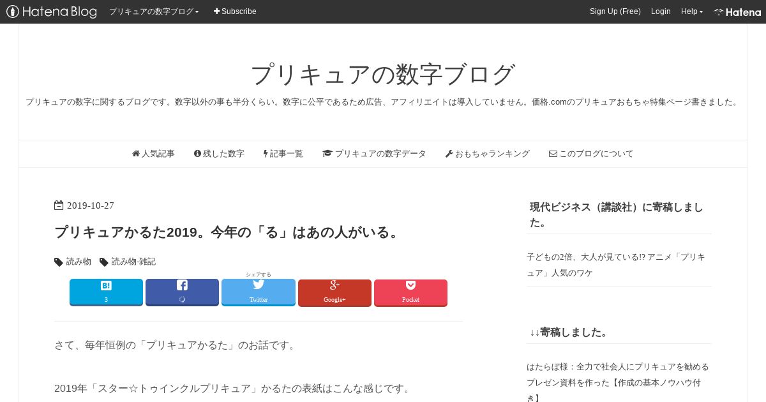Open はたらぼ様 sidebar article link
This screenshot has width=766, height=402.
click(x=617, y=382)
